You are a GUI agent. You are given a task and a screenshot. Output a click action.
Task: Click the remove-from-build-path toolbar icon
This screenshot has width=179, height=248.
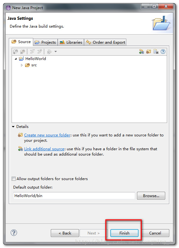click(x=156, y=52)
